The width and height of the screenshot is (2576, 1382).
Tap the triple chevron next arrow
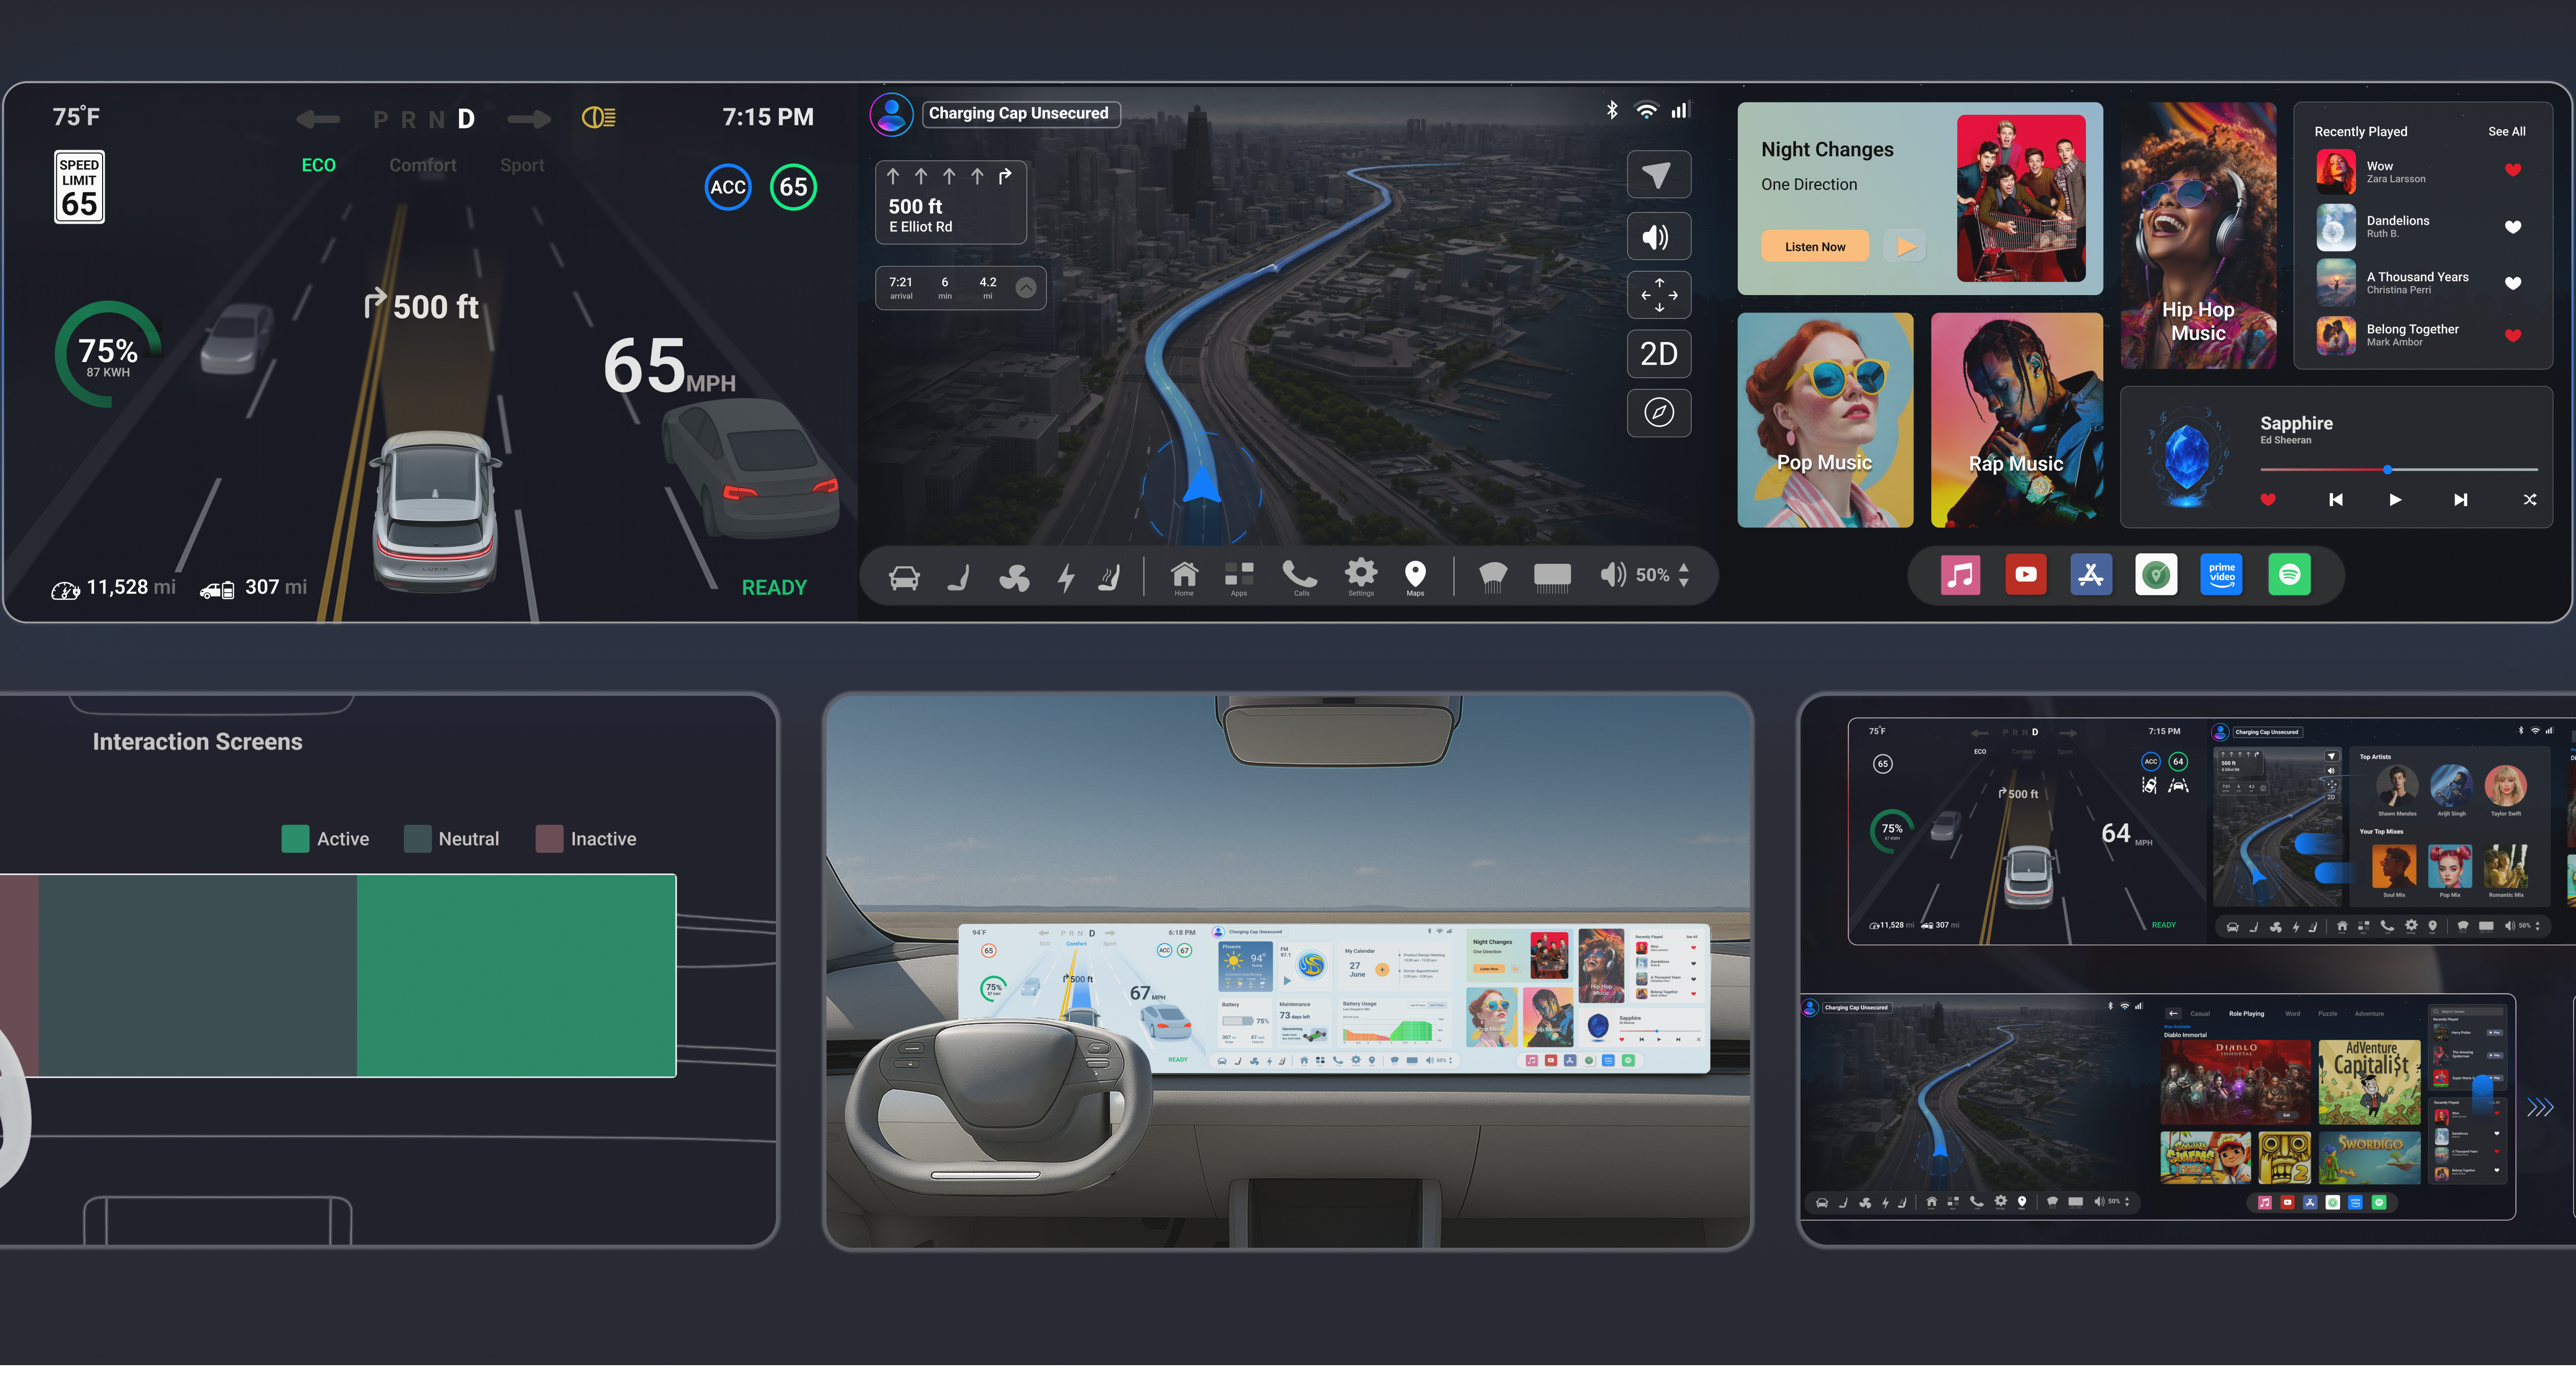[x=2540, y=1107]
